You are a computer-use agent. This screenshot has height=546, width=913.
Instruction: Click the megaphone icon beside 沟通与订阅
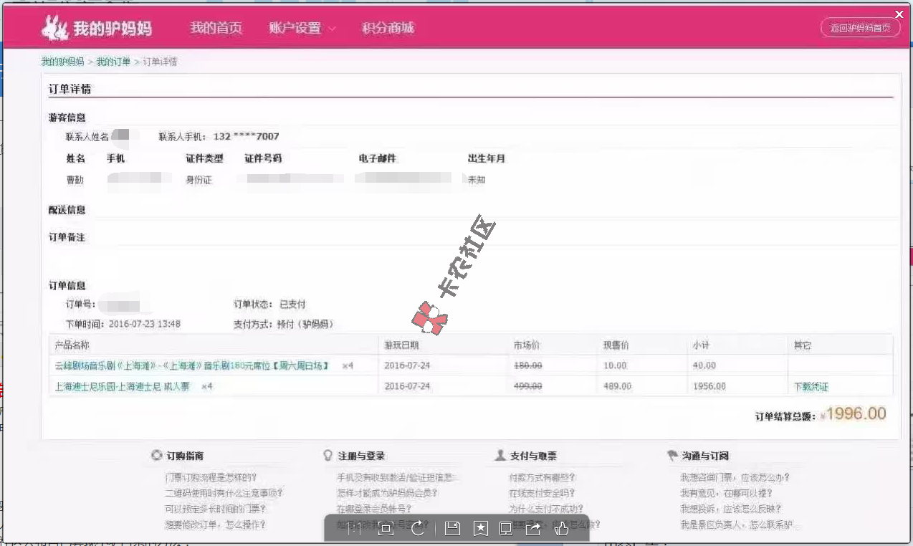click(x=672, y=456)
